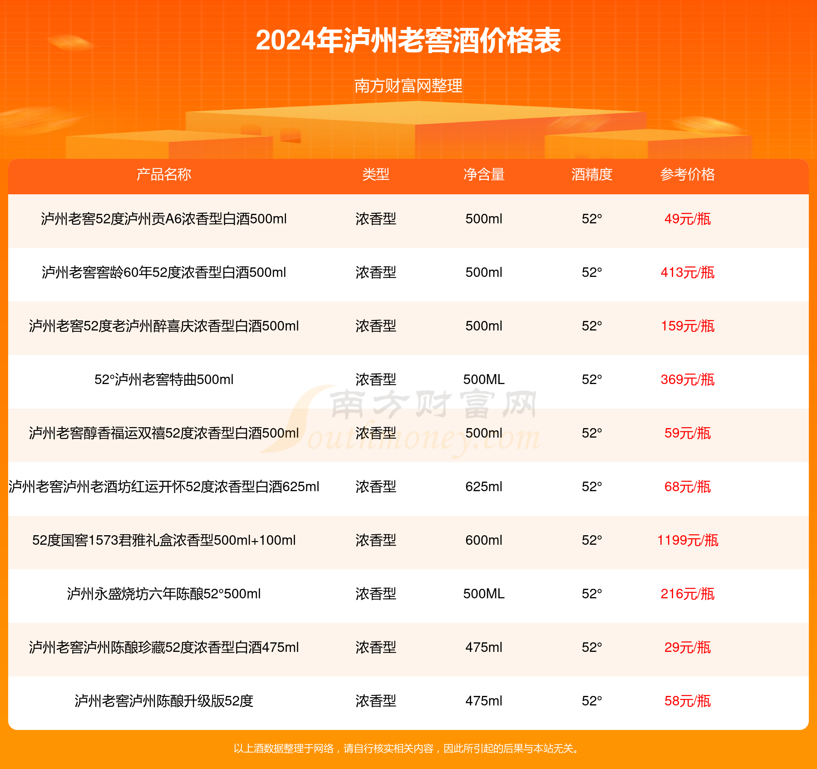
Task: Click the price 29元/瓶
Action: click(x=688, y=647)
